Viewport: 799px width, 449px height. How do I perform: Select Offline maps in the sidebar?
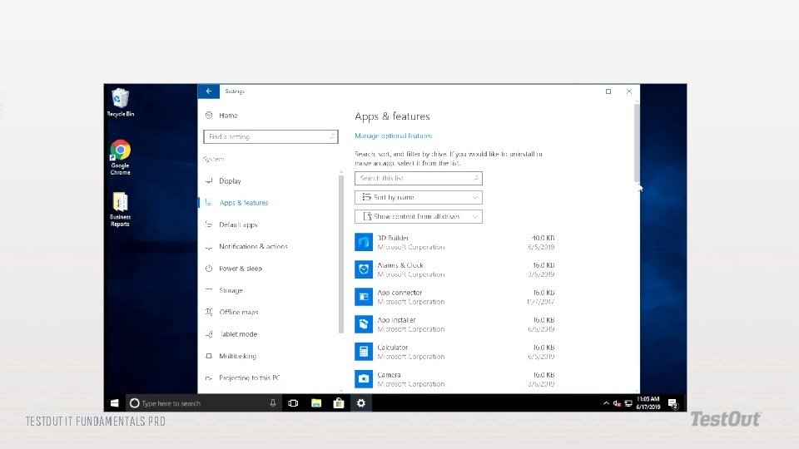point(239,312)
